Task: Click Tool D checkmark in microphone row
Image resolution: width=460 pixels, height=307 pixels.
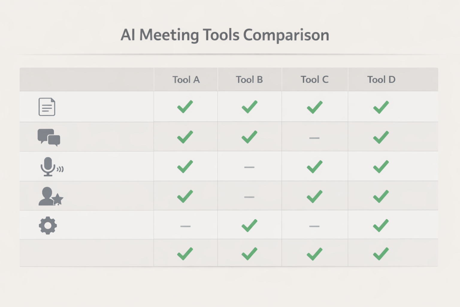Action: [381, 167]
